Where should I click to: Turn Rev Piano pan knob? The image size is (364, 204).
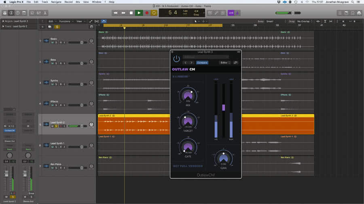(91, 166)
